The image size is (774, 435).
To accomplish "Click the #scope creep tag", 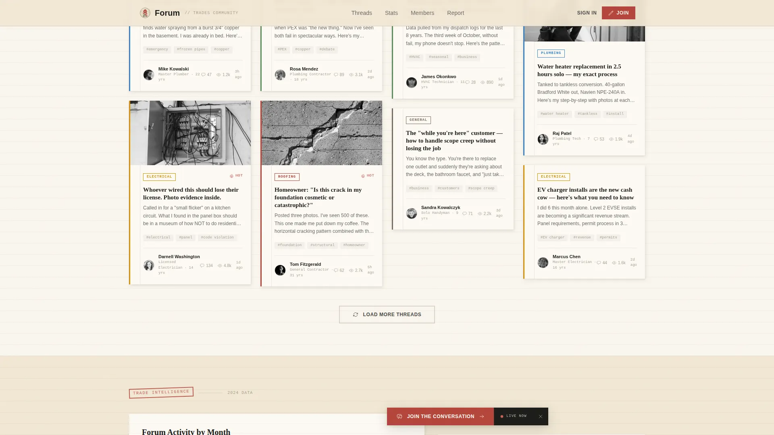I will coord(481,188).
